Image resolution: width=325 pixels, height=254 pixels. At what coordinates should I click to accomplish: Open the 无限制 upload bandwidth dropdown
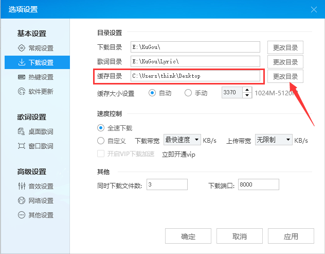(x=274, y=140)
